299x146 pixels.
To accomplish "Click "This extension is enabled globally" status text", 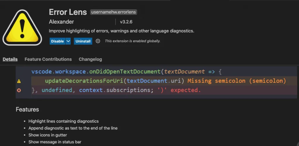I will point(133,41).
